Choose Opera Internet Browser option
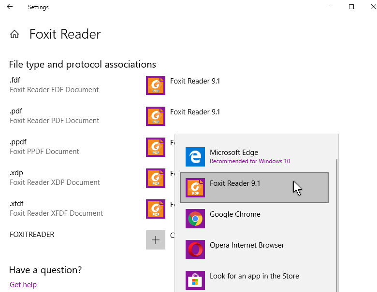 point(254,250)
